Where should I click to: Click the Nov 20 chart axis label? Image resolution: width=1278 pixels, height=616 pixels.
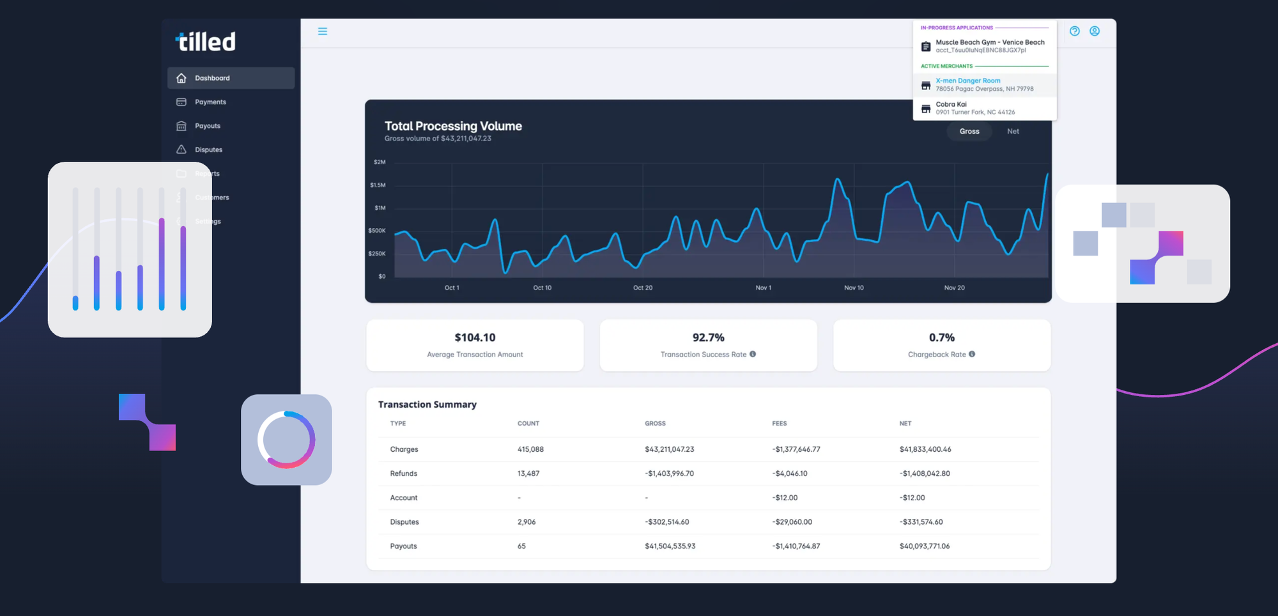955,288
